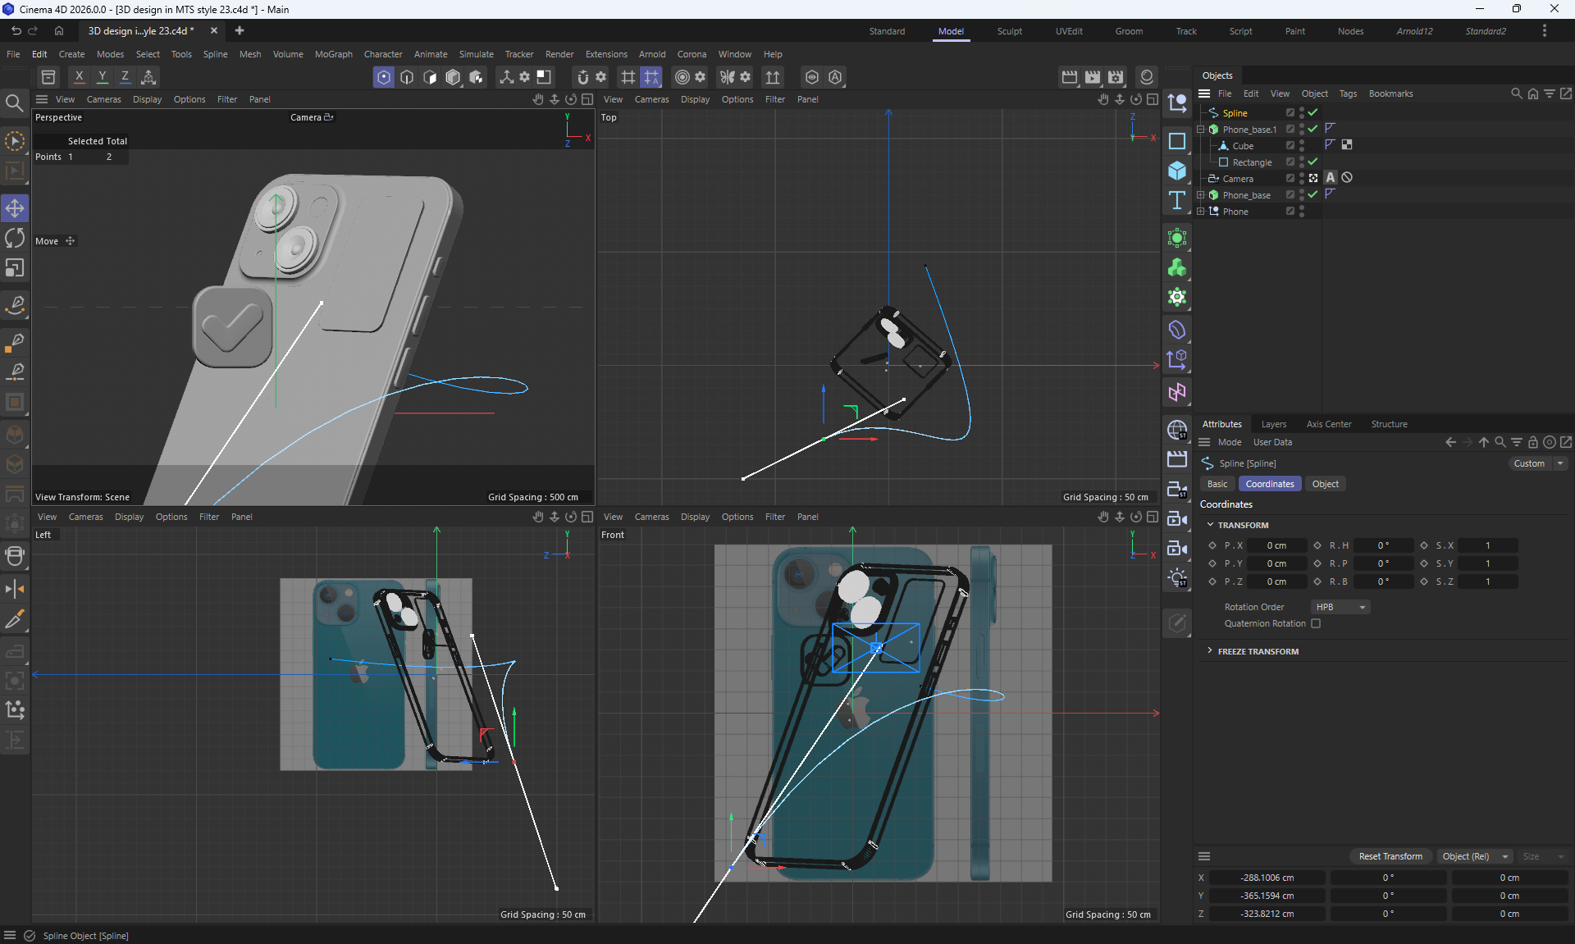Image resolution: width=1575 pixels, height=944 pixels.
Task: Select the Camera object in Objects list
Action: [x=1237, y=179]
